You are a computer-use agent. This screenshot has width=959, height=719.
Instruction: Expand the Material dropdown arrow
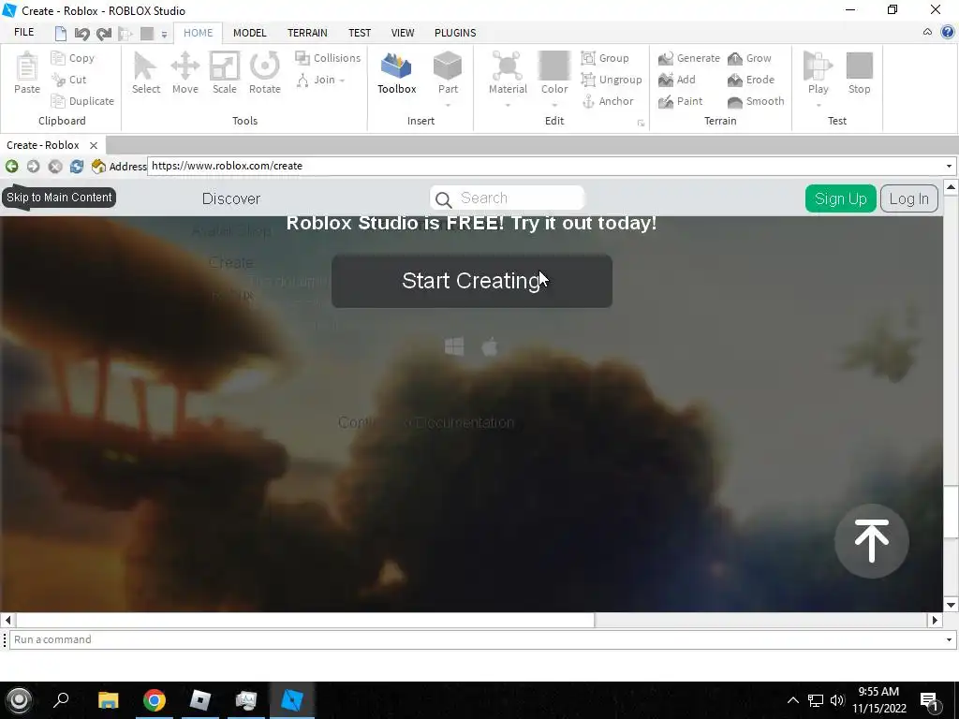coord(508,105)
